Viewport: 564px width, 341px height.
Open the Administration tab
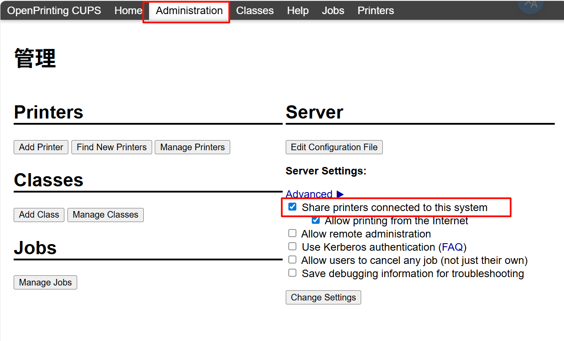click(x=189, y=11)
